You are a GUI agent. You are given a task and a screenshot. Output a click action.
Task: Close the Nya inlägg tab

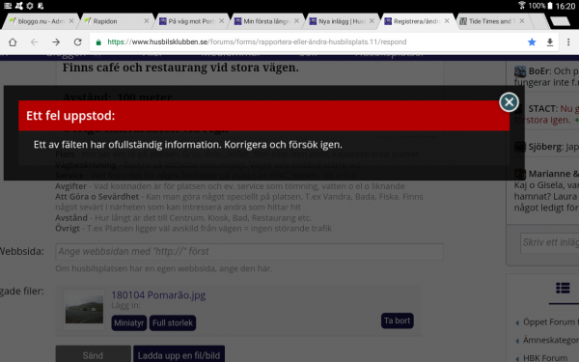tap(372, 21)
